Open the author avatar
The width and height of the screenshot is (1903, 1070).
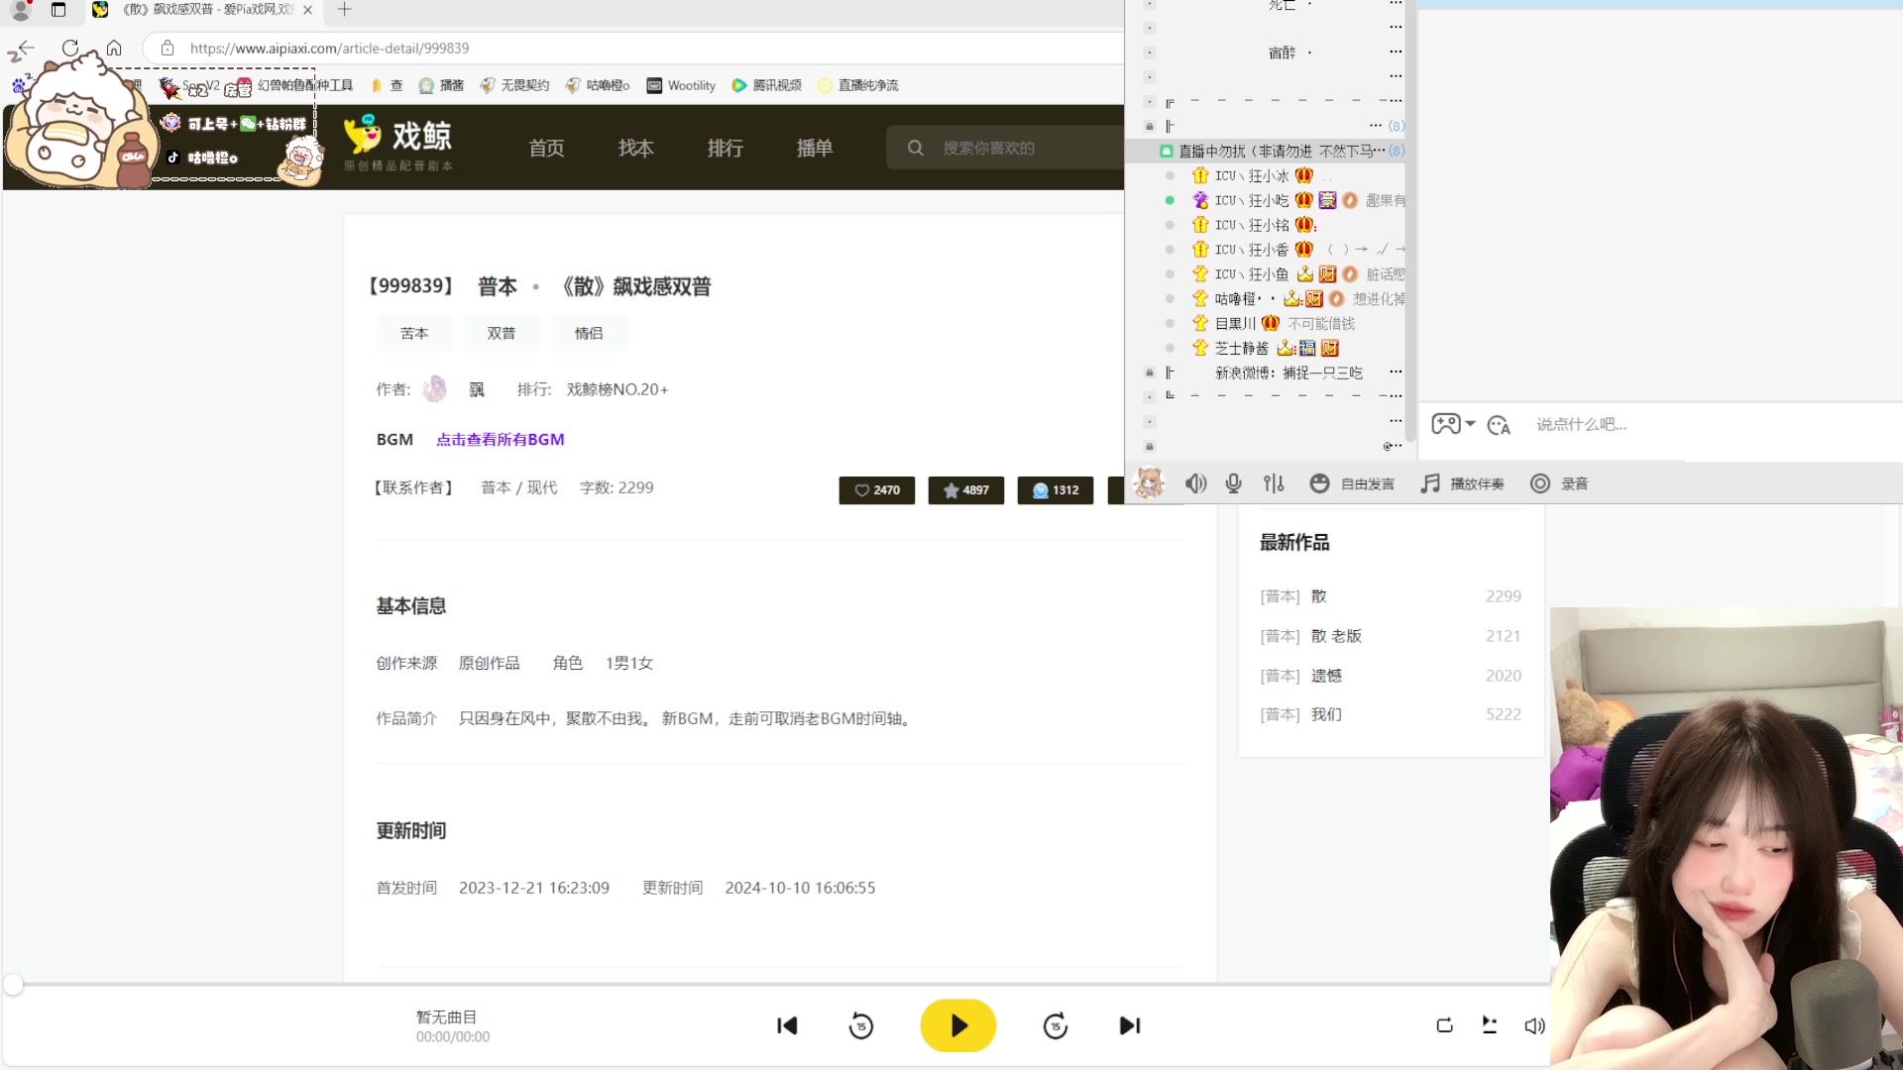click(435, 389)
